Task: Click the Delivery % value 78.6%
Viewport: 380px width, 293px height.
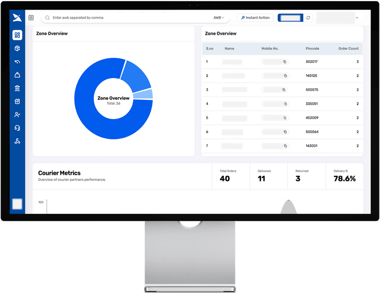Action: 345,179
